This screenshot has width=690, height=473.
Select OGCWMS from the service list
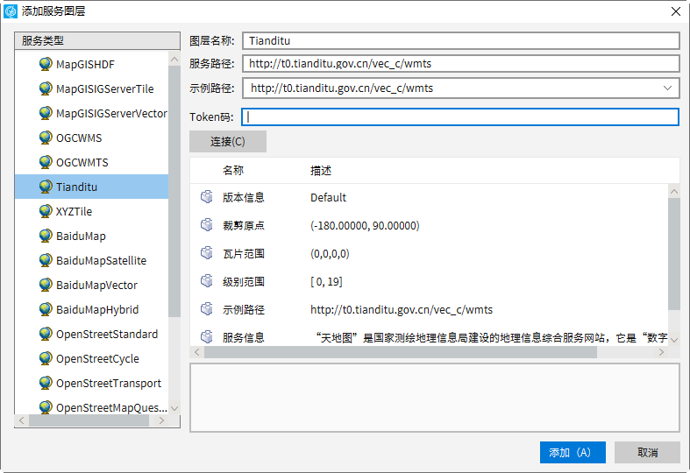79,138
